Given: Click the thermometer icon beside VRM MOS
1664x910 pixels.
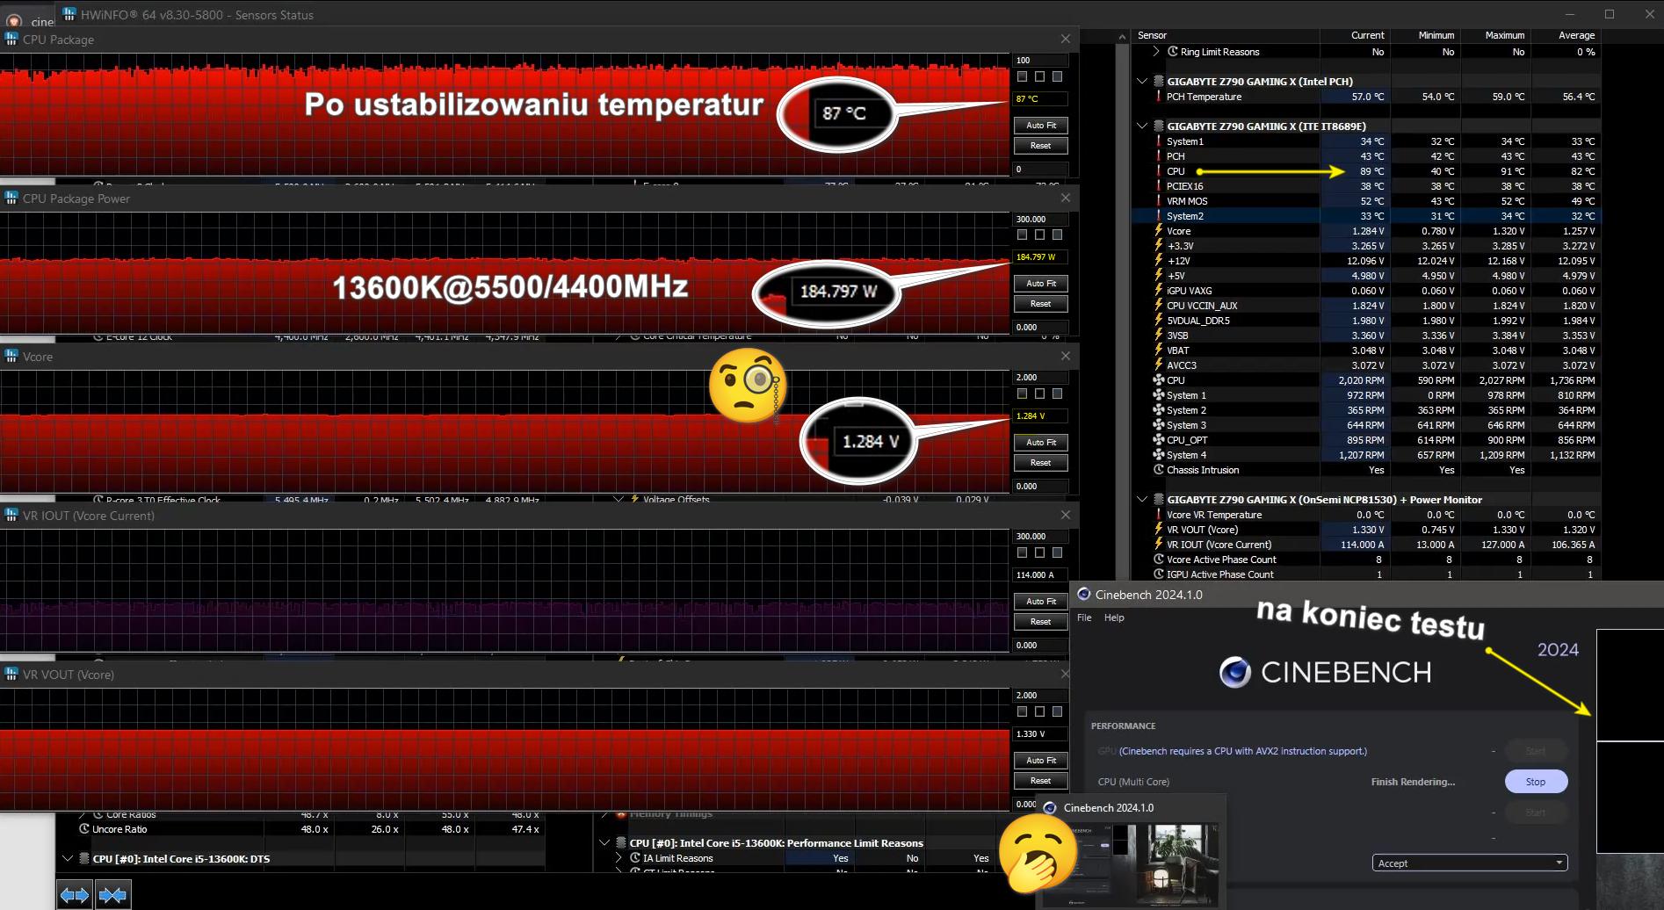Looking at the screenshot, I should pos(1159,201).
